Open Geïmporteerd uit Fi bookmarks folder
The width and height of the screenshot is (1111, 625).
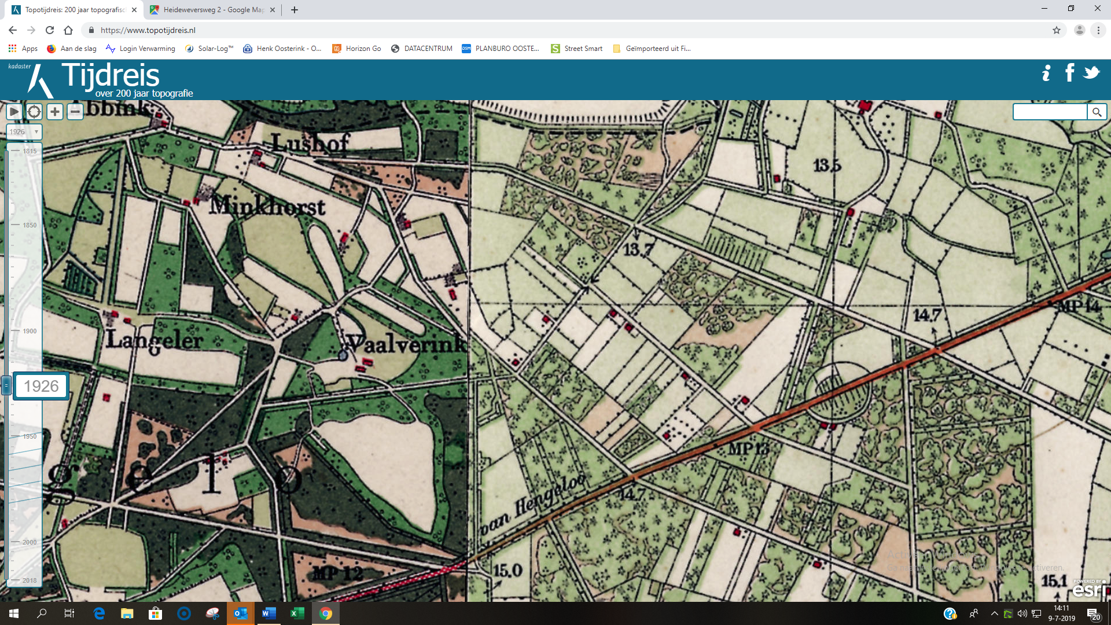(x=652, y=49)
